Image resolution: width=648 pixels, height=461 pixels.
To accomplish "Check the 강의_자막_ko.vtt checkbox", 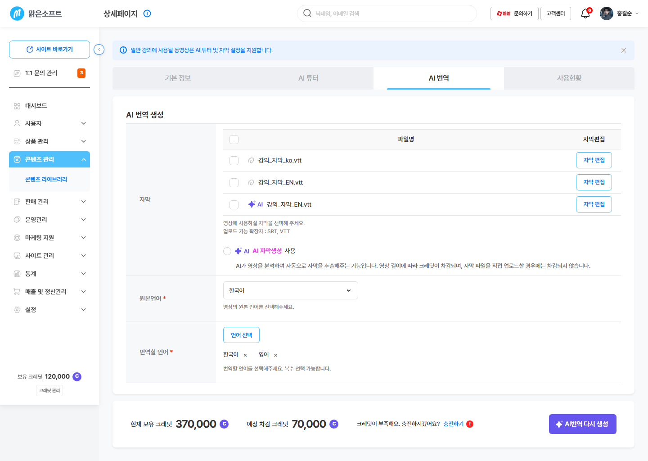I will click(x=234, y=160).
